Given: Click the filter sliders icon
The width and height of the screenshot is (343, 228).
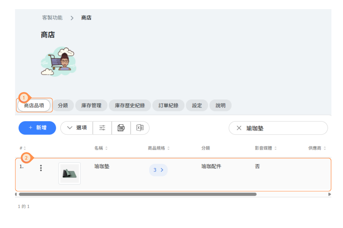Looking at the screenshot, I should [x=102, y=128].
